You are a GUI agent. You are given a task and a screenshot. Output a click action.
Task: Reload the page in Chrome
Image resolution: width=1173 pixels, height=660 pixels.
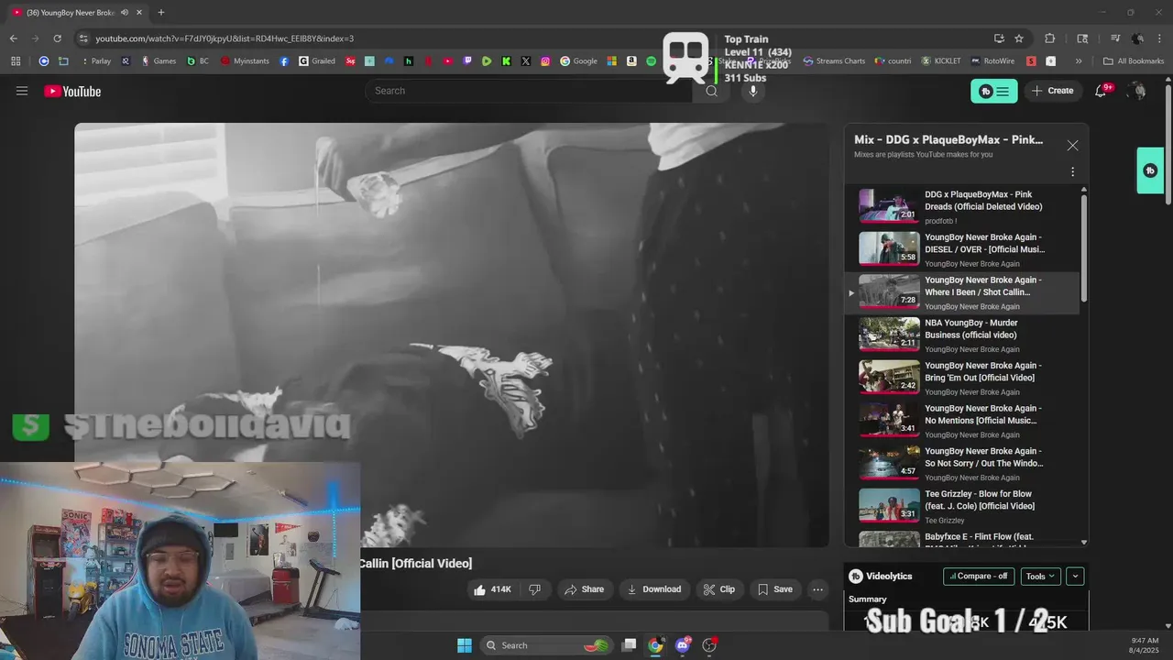pos(57,38)
